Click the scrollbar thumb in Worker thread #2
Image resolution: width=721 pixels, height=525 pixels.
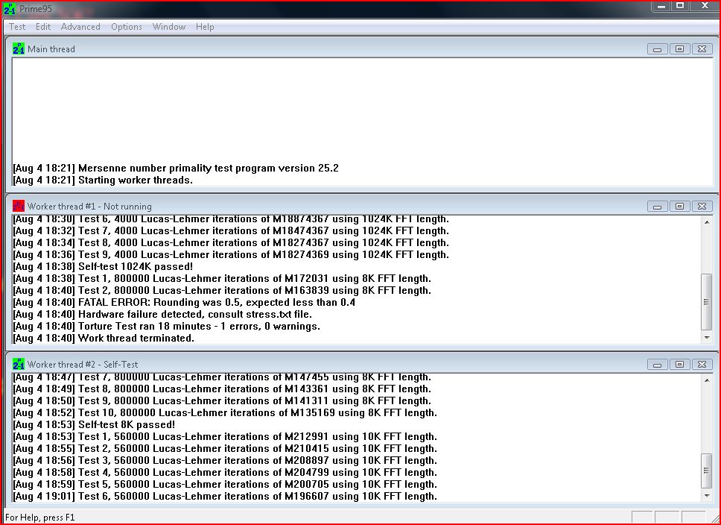click(707, 471)
